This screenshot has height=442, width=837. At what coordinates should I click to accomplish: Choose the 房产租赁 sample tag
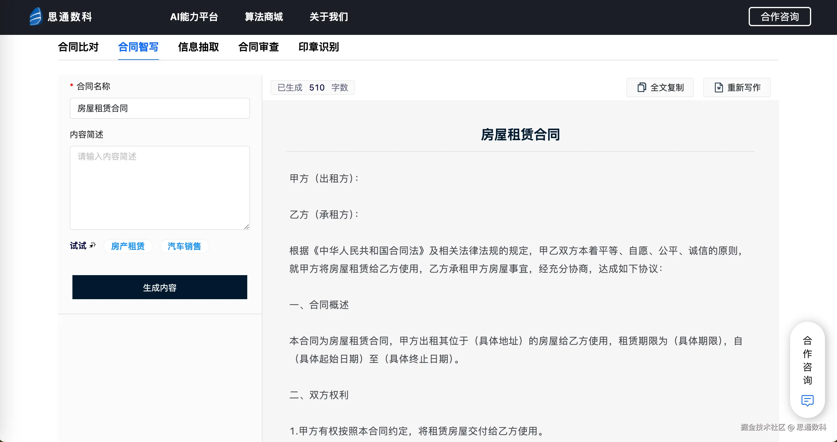[128, 246]
